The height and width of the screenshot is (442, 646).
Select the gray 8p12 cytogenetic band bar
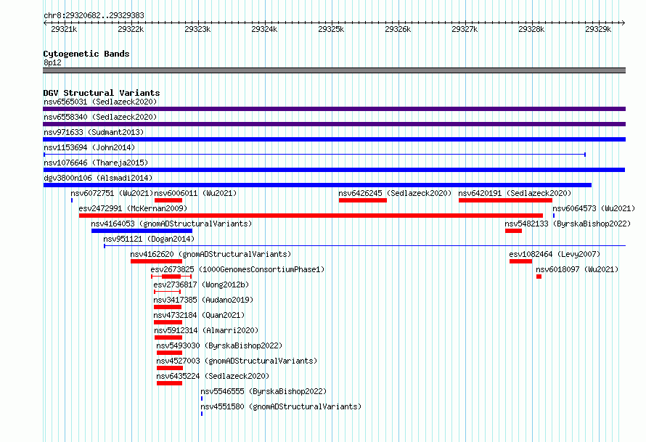[334, 70]
